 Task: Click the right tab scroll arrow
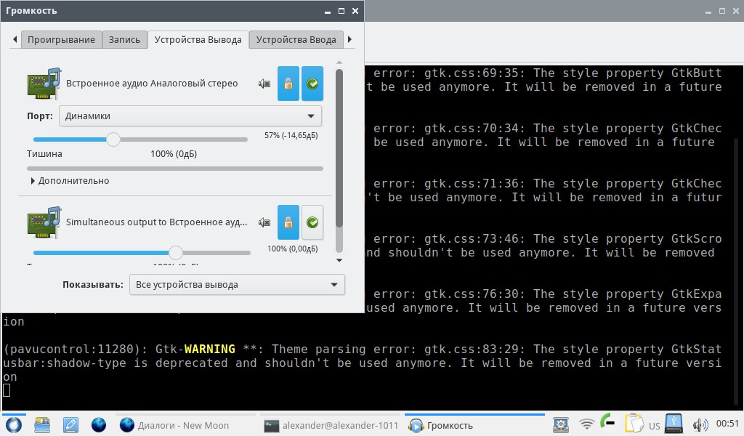coord(349,39)
